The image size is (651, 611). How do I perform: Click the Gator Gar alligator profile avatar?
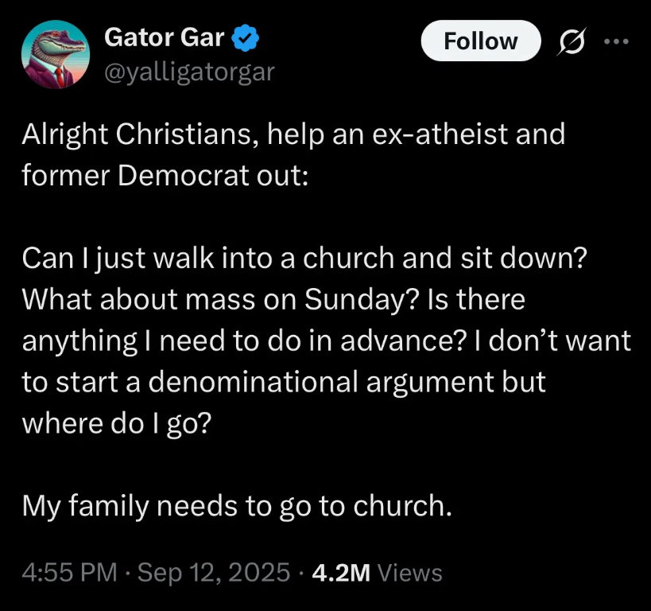(56, 55)
